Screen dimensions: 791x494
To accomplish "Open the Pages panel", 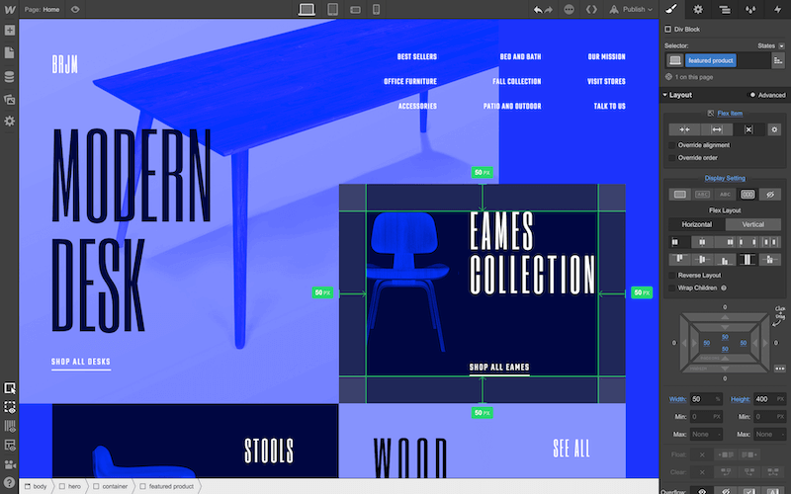I will (10, 53).
